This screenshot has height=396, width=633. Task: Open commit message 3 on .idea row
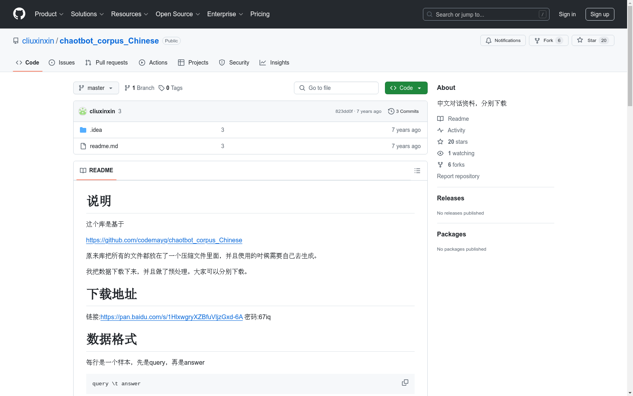click(223, 130)
